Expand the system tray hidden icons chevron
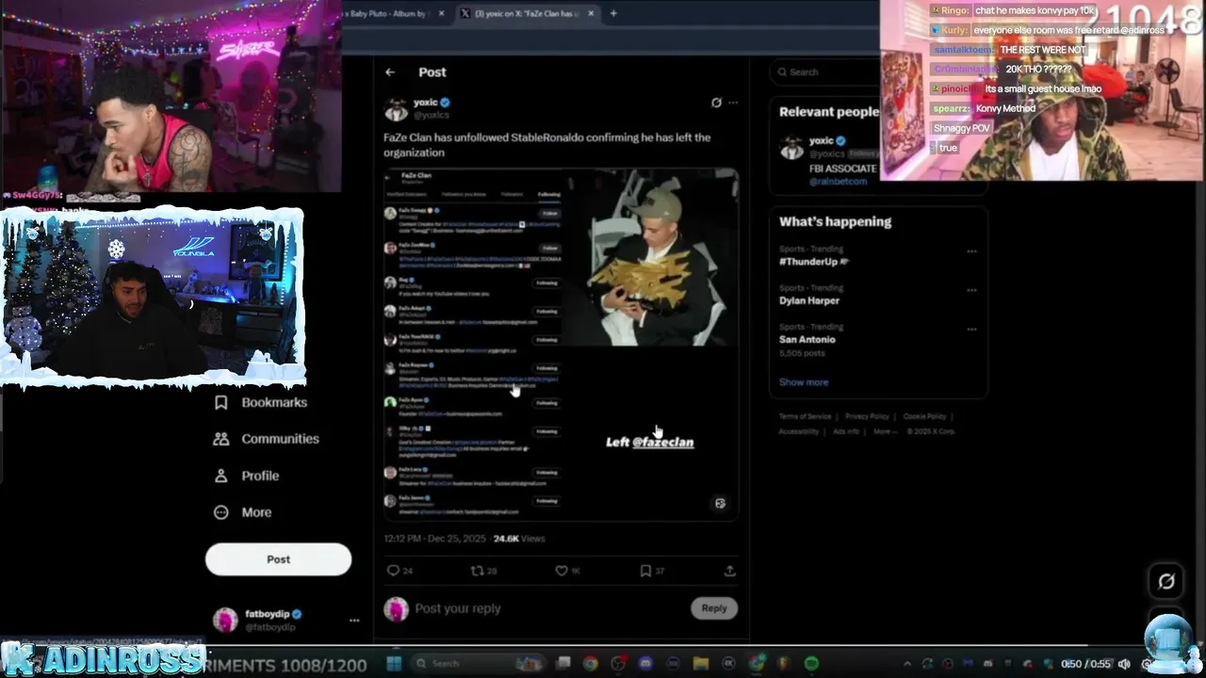 click(x=906, y=664)
